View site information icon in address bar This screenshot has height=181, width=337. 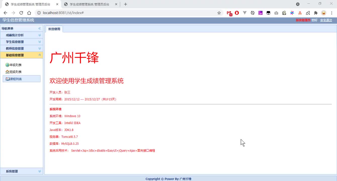(39, 13)
